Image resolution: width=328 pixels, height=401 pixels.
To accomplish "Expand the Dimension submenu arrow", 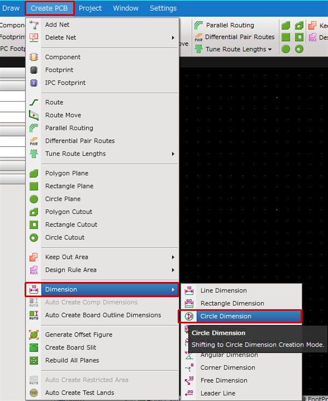I will (173, 290).
